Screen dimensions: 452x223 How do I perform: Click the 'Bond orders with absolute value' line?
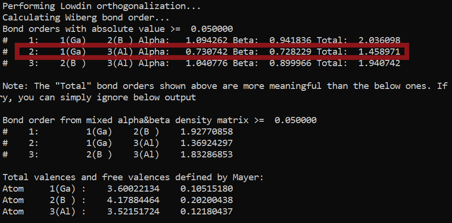(118, 29)
